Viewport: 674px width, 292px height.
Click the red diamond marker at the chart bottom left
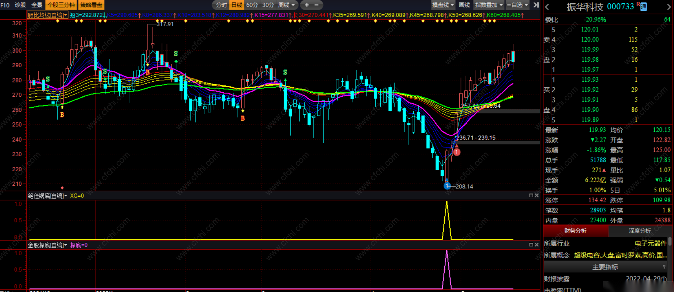pos(62,188)
